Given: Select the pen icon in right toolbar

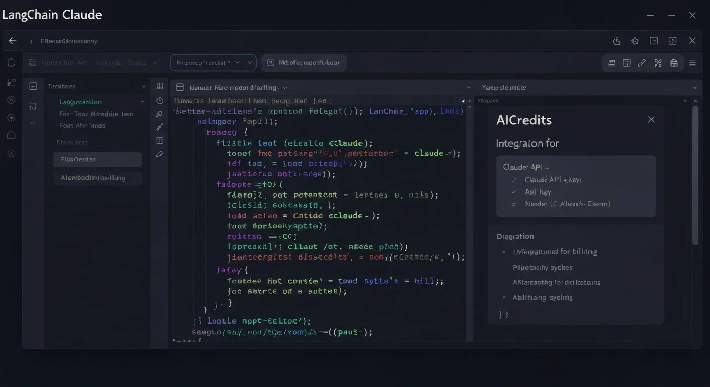Looking at the screenshot, I should [642, 63].
